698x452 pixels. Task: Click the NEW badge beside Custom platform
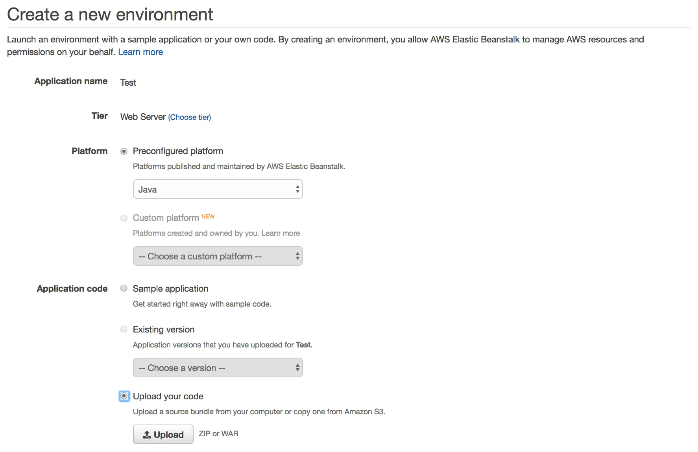coord(208,217)
